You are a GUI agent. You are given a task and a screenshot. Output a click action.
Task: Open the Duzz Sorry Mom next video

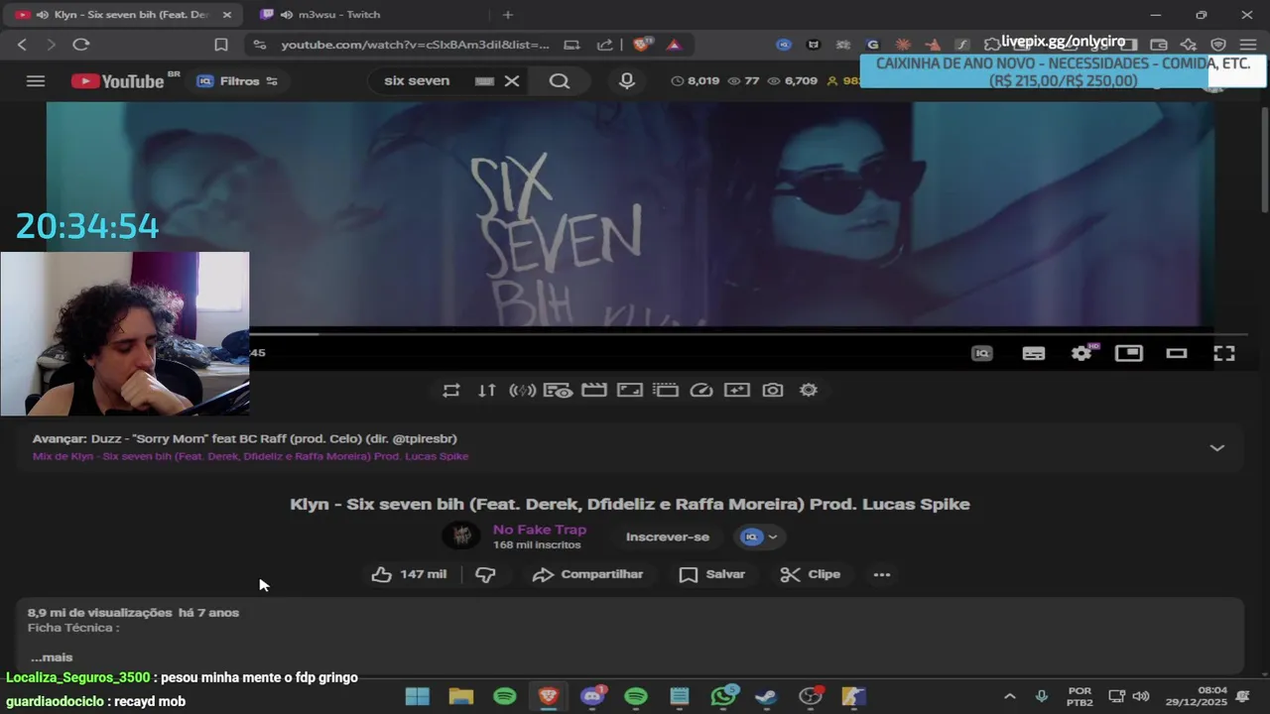point(244,438)
